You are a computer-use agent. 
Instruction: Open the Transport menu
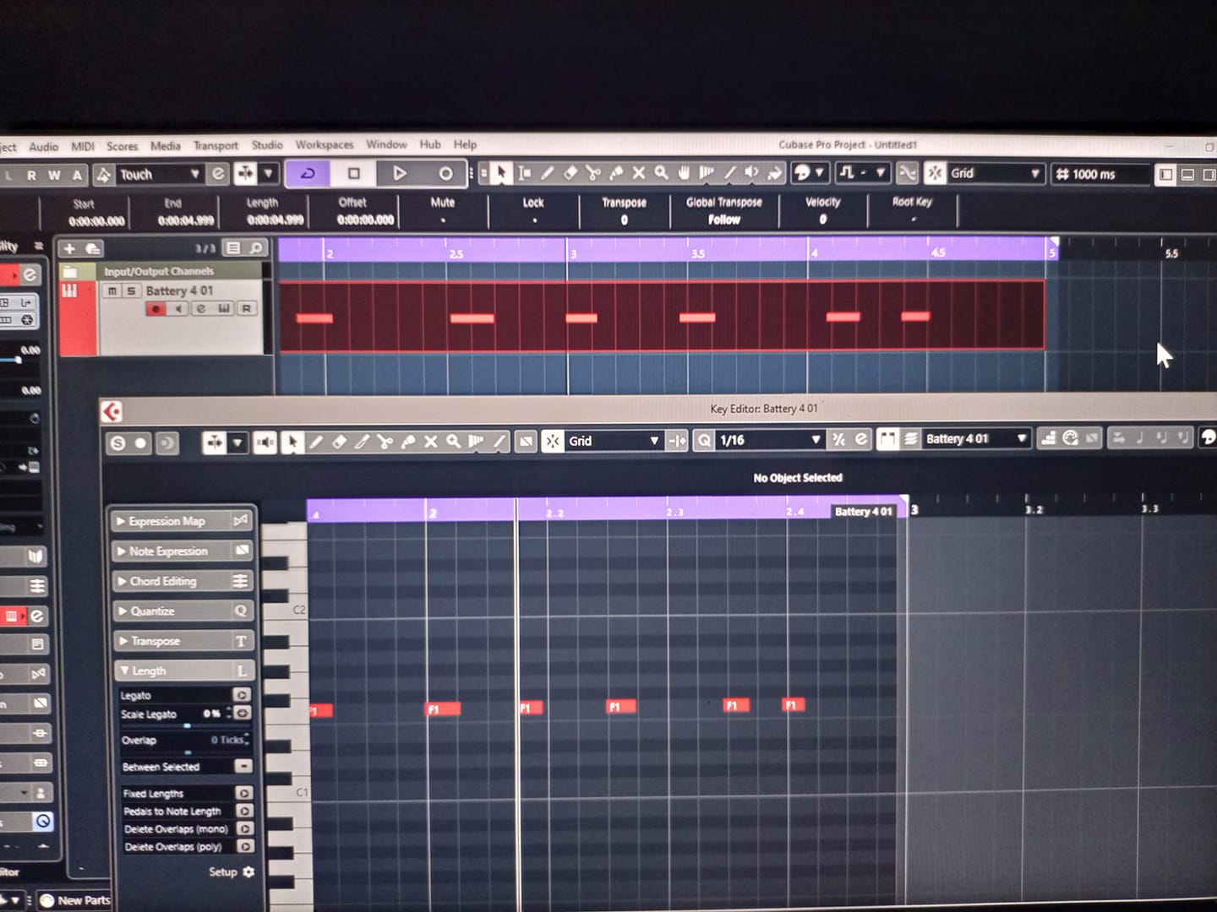[216, 145]
